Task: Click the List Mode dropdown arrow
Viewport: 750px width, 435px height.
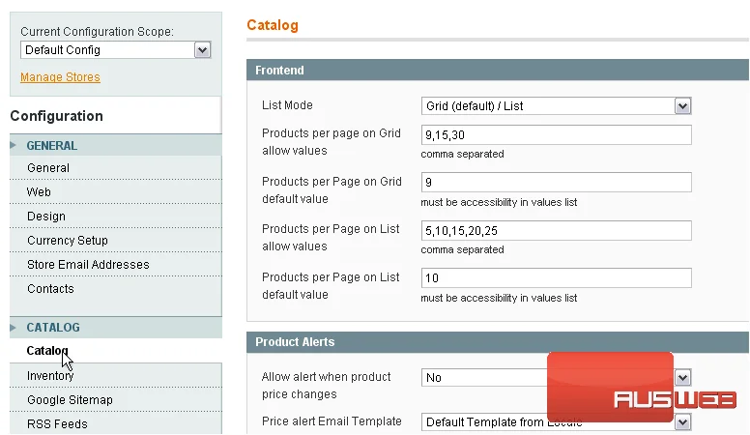Action: pos(682,105)
